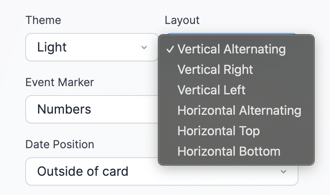330x195 pixels.
Task: Open the Theme dropdown
Action: click(x=92, y=48)
